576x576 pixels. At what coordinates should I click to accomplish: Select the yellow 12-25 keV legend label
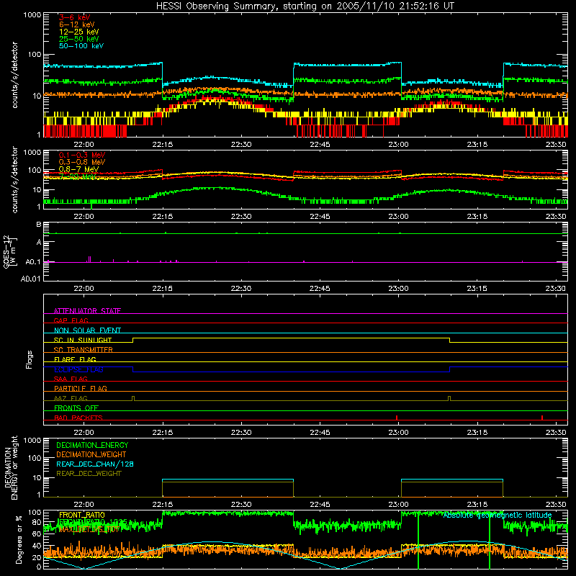click(78, 32)
